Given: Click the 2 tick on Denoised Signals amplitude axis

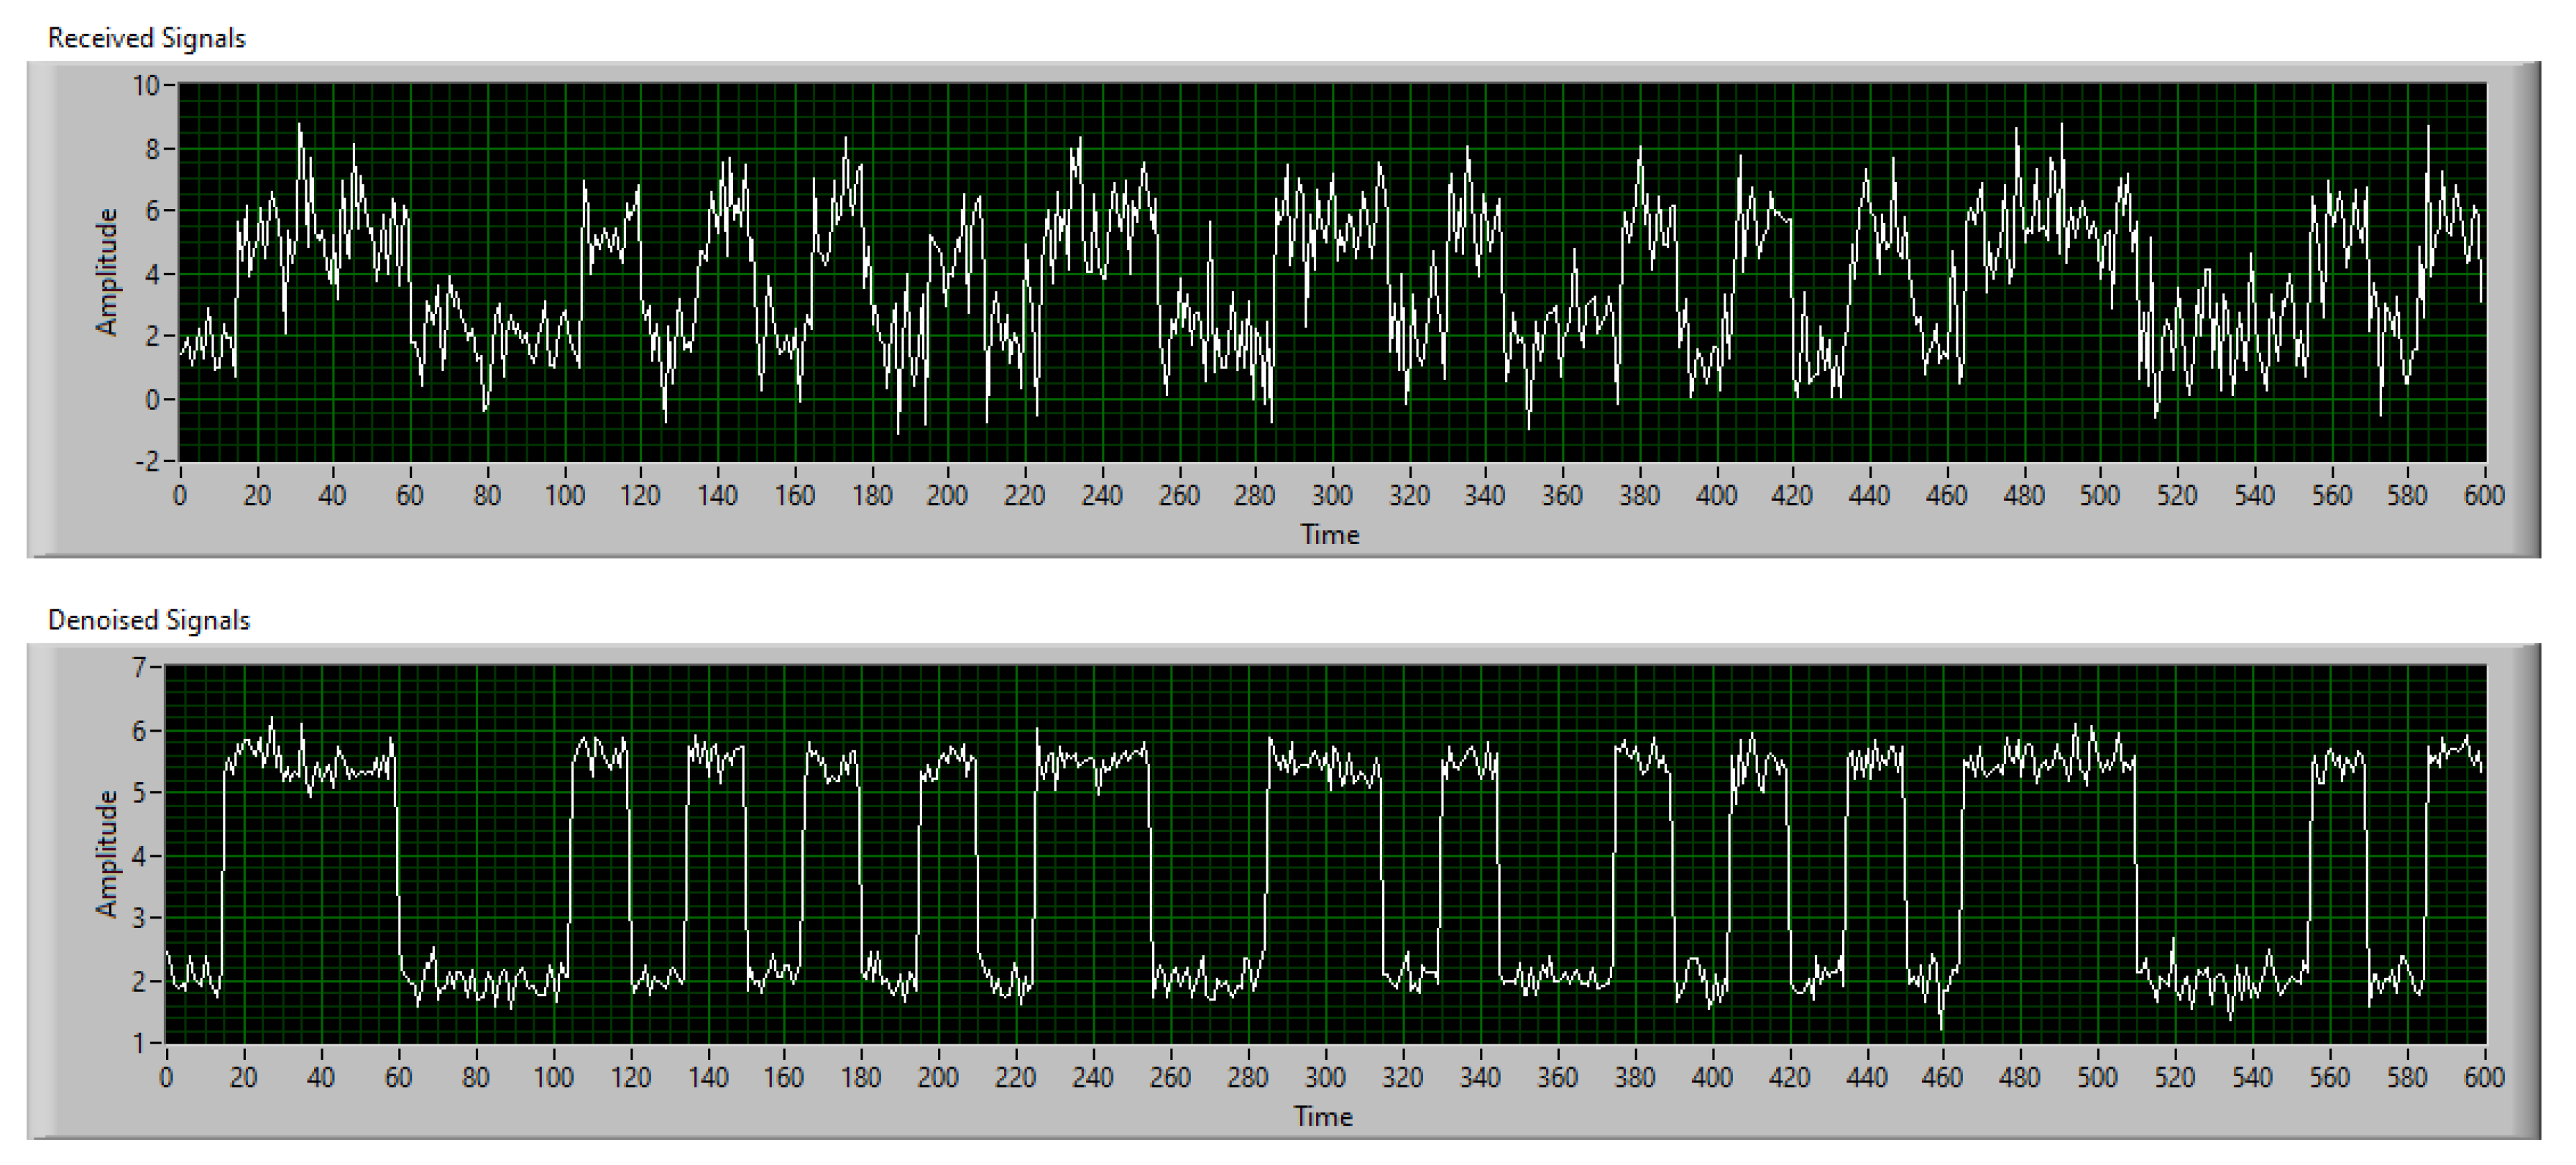Looking at the screenshot, I should click(139, 981).
